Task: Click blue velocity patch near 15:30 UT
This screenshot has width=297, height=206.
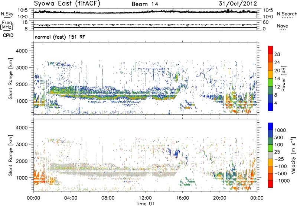Action: (x=177, y=153)
